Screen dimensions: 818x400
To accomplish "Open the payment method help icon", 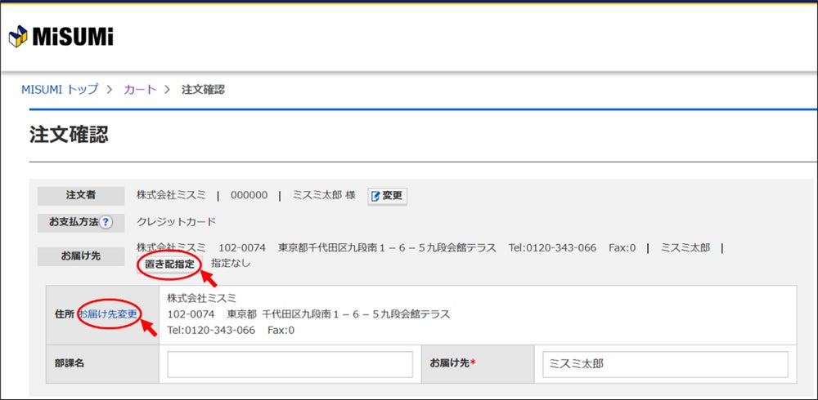I will tap(106, 222).
